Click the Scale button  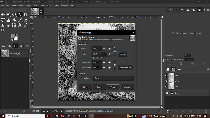point(113,87)
